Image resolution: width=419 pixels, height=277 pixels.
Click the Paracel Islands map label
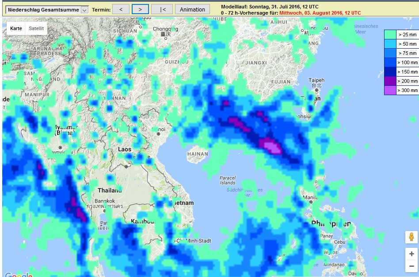click(228, 180)
